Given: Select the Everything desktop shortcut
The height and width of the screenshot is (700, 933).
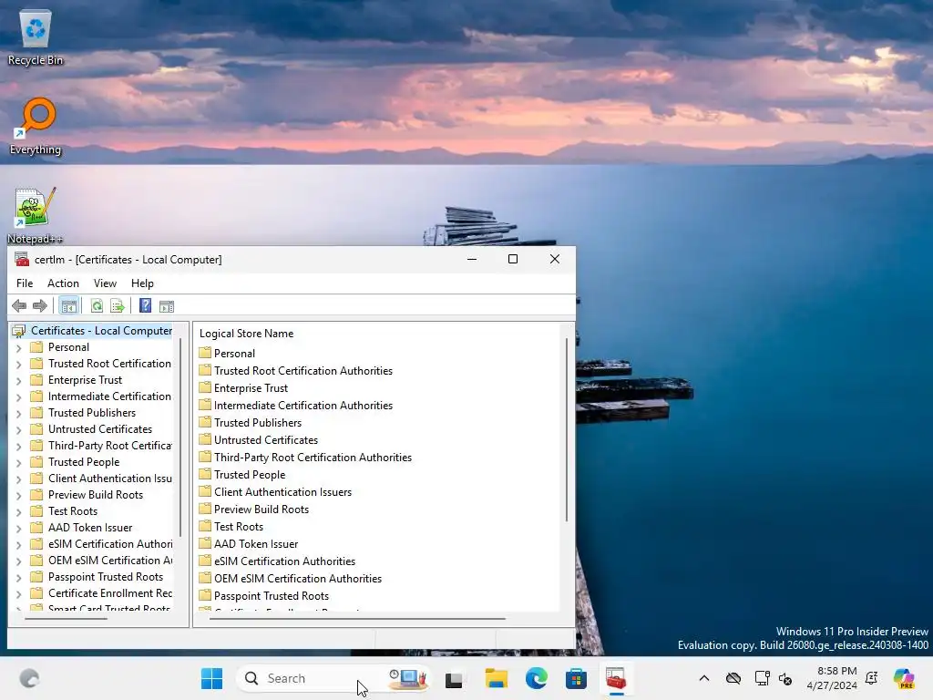Looking at the screenshot, I should click(36, 126).
